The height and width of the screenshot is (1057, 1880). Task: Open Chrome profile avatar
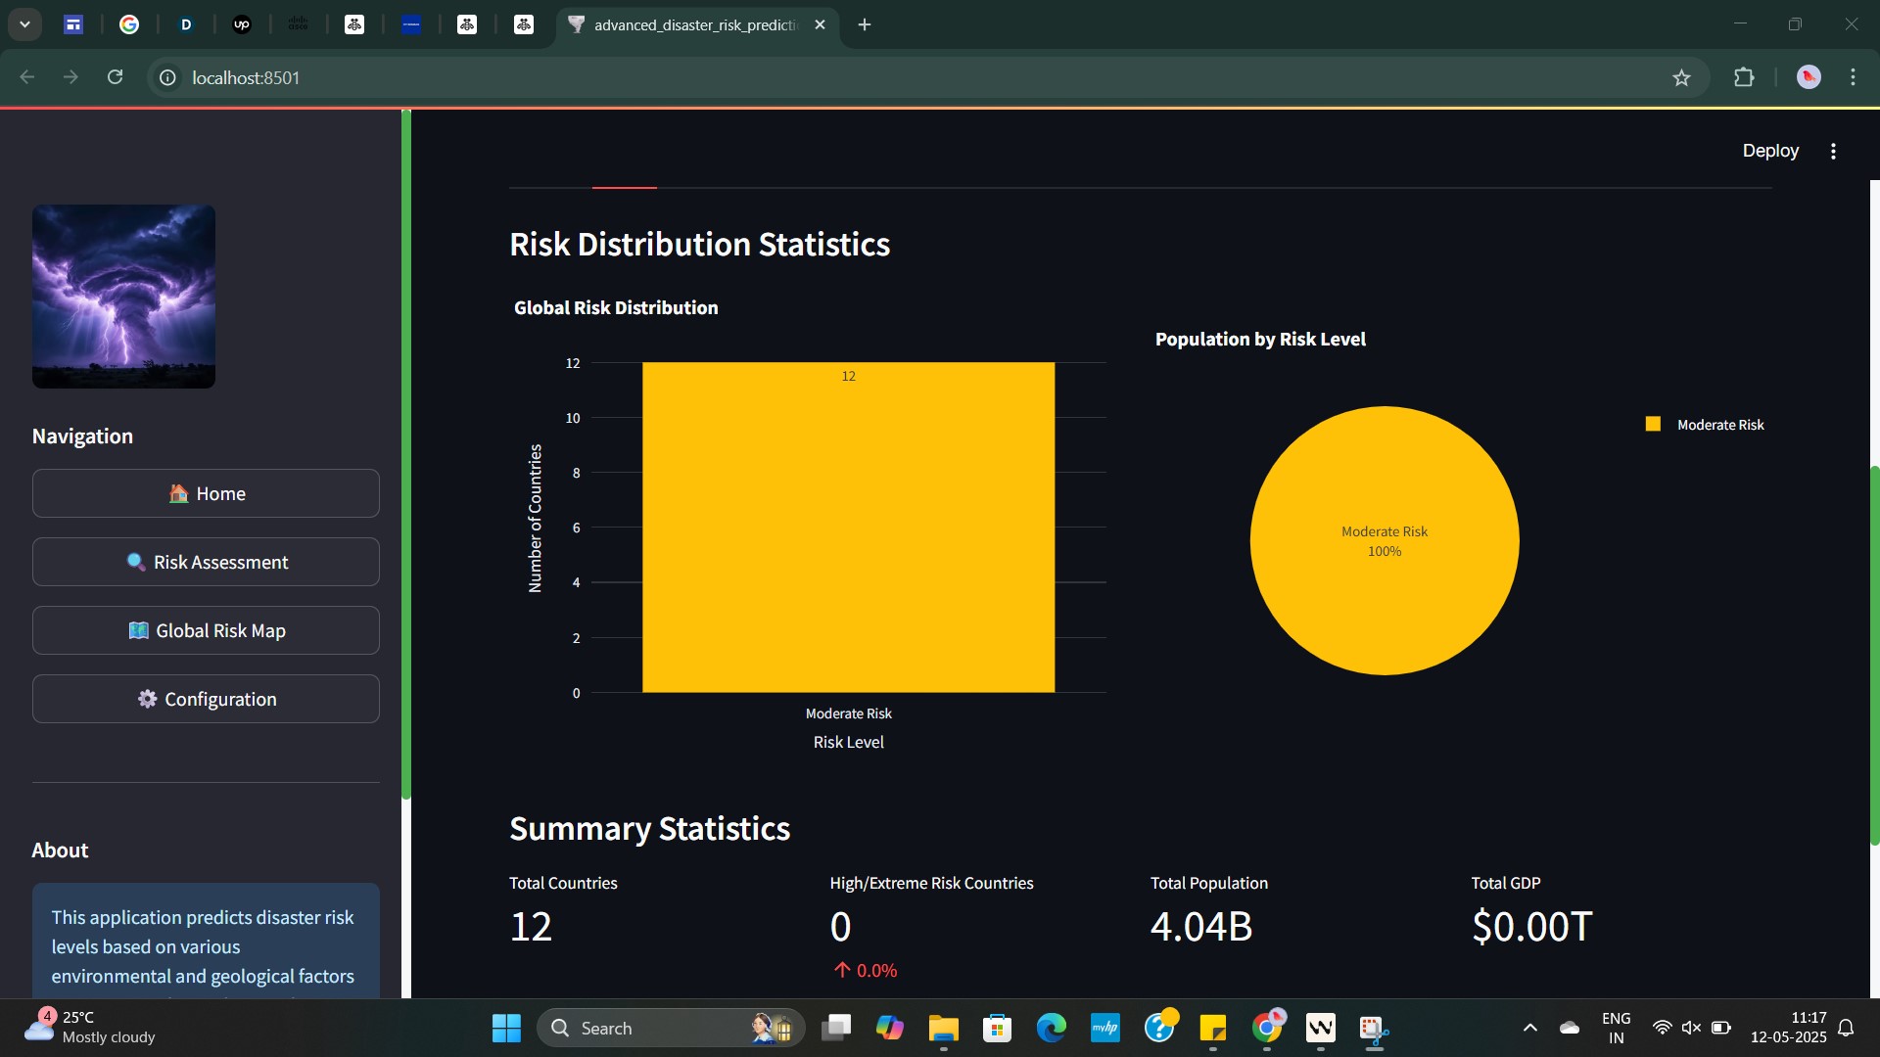coord(1809,77)
